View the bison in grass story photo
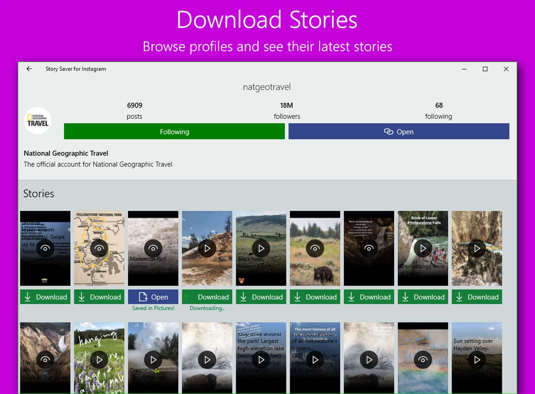The width and height of the screenshot is (535, 394). pos(315,248)
